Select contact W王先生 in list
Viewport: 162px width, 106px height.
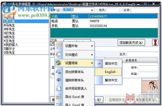pos(26,41)
